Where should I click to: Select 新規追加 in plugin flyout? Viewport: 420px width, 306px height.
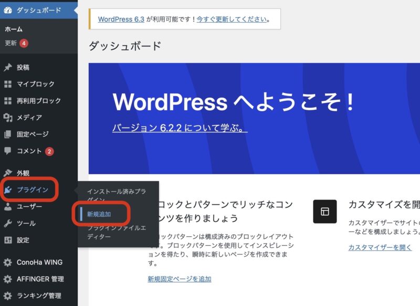pos(99,214)
